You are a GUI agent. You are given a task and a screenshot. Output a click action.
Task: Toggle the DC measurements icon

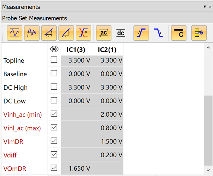point(121,33)
